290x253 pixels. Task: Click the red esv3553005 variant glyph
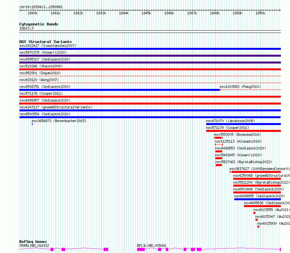[x=218, y=138]
